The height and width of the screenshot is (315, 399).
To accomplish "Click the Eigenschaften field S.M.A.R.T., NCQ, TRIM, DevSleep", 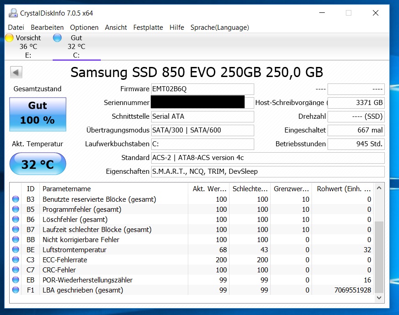I will [268, 171].
